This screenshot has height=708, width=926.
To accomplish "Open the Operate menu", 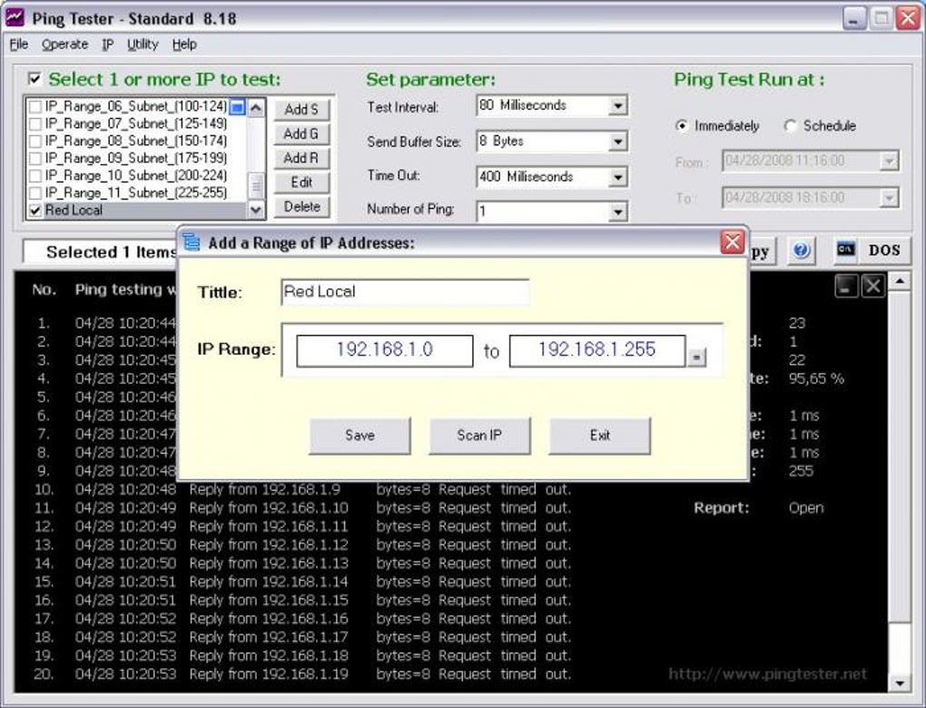I will (64, 44).
